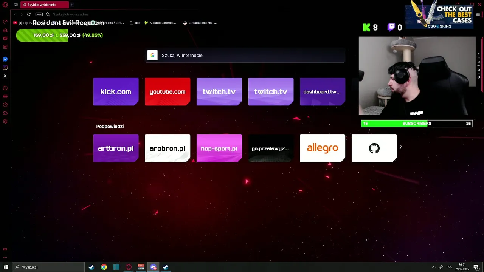This screenshot has height=272, width=484.
Task: Open the artbron.pl suggestion tile
Action: (116, 148)
